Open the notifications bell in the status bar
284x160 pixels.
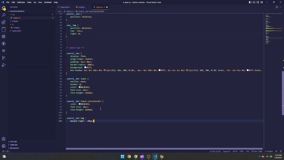click(x=281, y=151)
